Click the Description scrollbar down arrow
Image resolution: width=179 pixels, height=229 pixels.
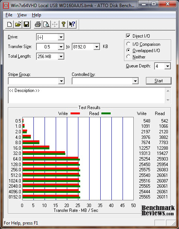point(168,100)
